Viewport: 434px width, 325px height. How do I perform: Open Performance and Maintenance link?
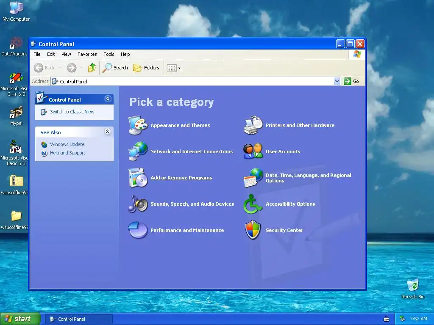tap(187, 230)
